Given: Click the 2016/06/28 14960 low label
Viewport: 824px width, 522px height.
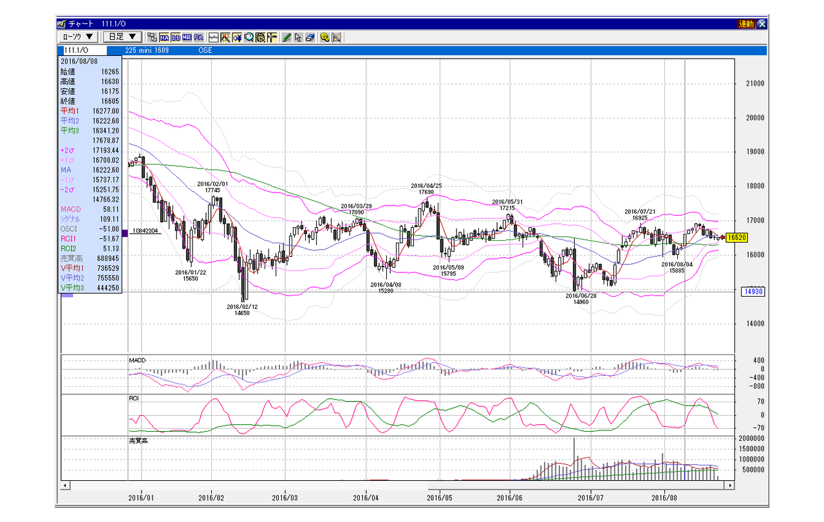Looking at the screenshot, I should click(581, 299).
